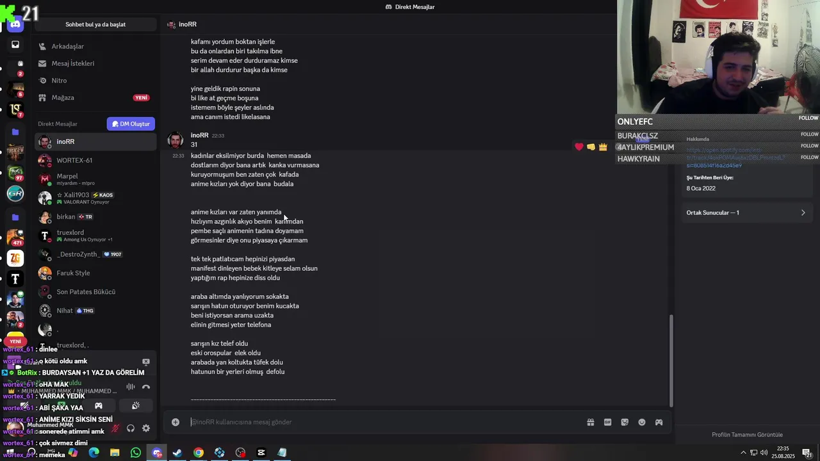Click DM Oluştur button
Screen dimensions: 820x461
(x=131, y=124)
